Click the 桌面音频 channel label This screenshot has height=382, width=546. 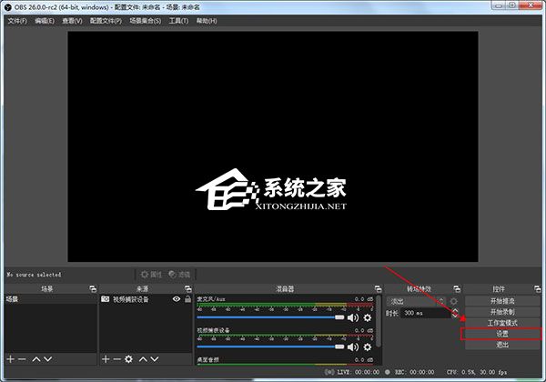click(207, 359)
